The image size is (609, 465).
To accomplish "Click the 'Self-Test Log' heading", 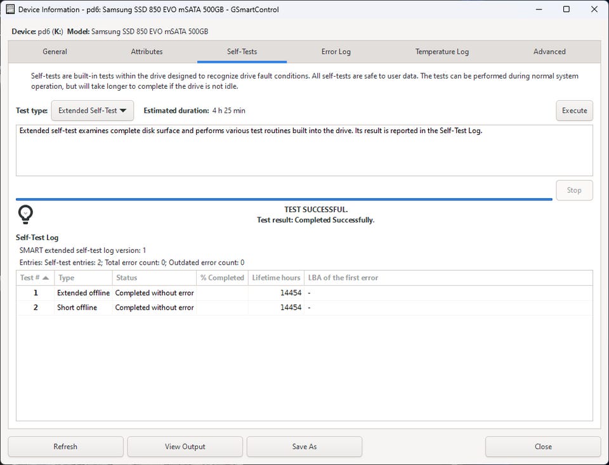I will pyautogui.click(x=37, y=238).
